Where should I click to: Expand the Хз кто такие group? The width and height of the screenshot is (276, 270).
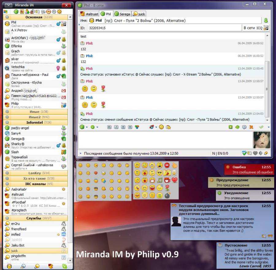(x=7, y=179)
